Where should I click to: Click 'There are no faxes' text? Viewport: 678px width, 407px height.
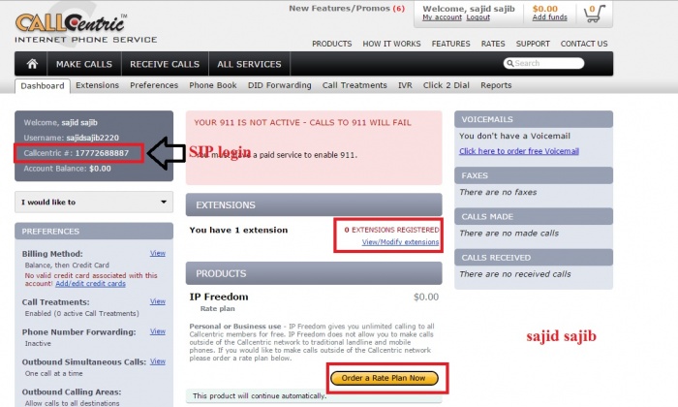pos(498,192)
